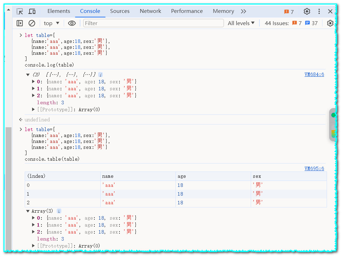The width and height of the screenshot is (343, 258).
Task: Open the Memory tab
Action: (x=223, y=11)
